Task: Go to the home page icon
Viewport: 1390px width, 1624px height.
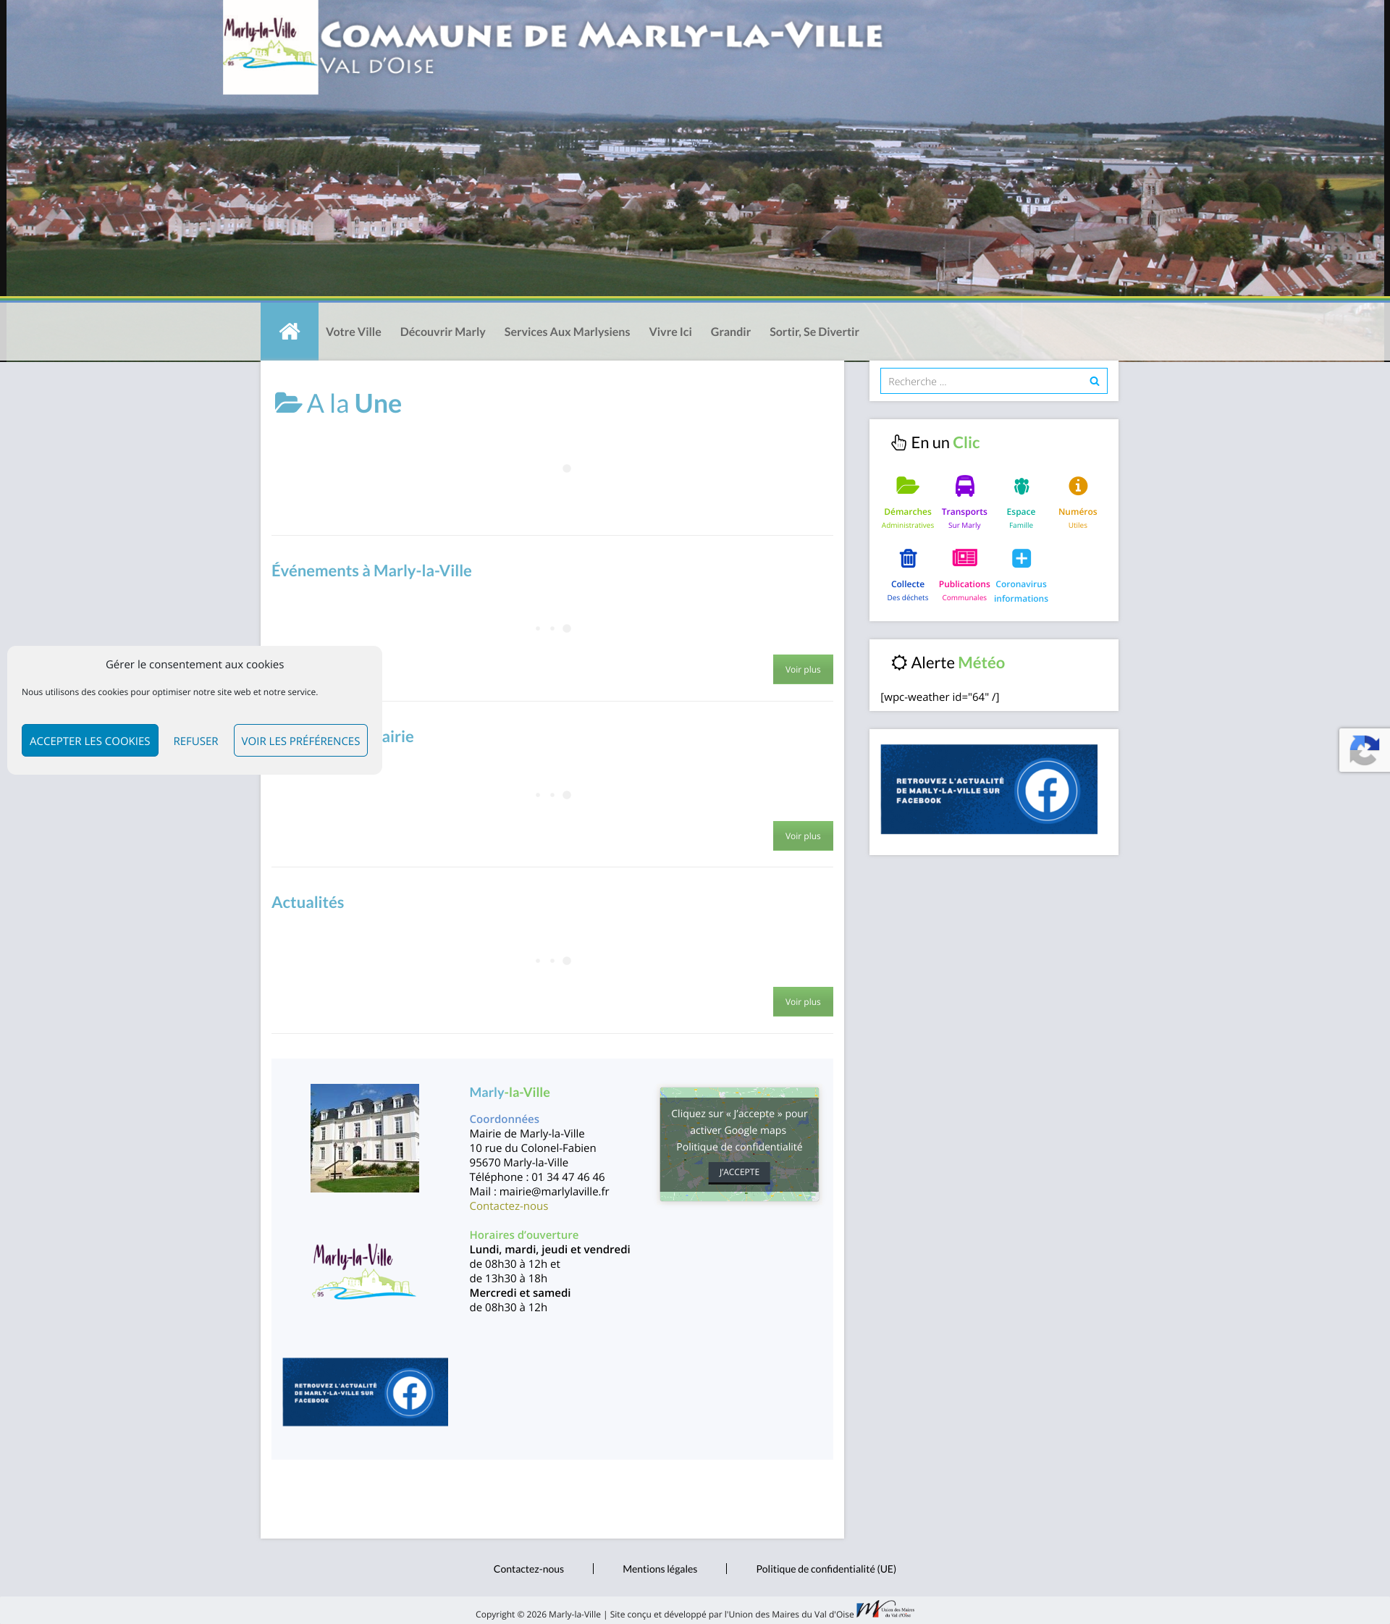Action: pyautogui.click(x=289, y=332)
